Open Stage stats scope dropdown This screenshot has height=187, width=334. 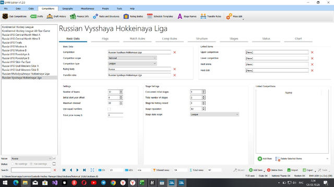coord(214,114)
